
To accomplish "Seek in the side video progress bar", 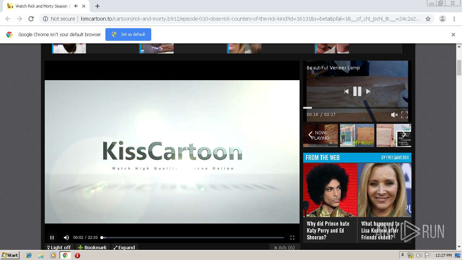I will pos(356,108).
